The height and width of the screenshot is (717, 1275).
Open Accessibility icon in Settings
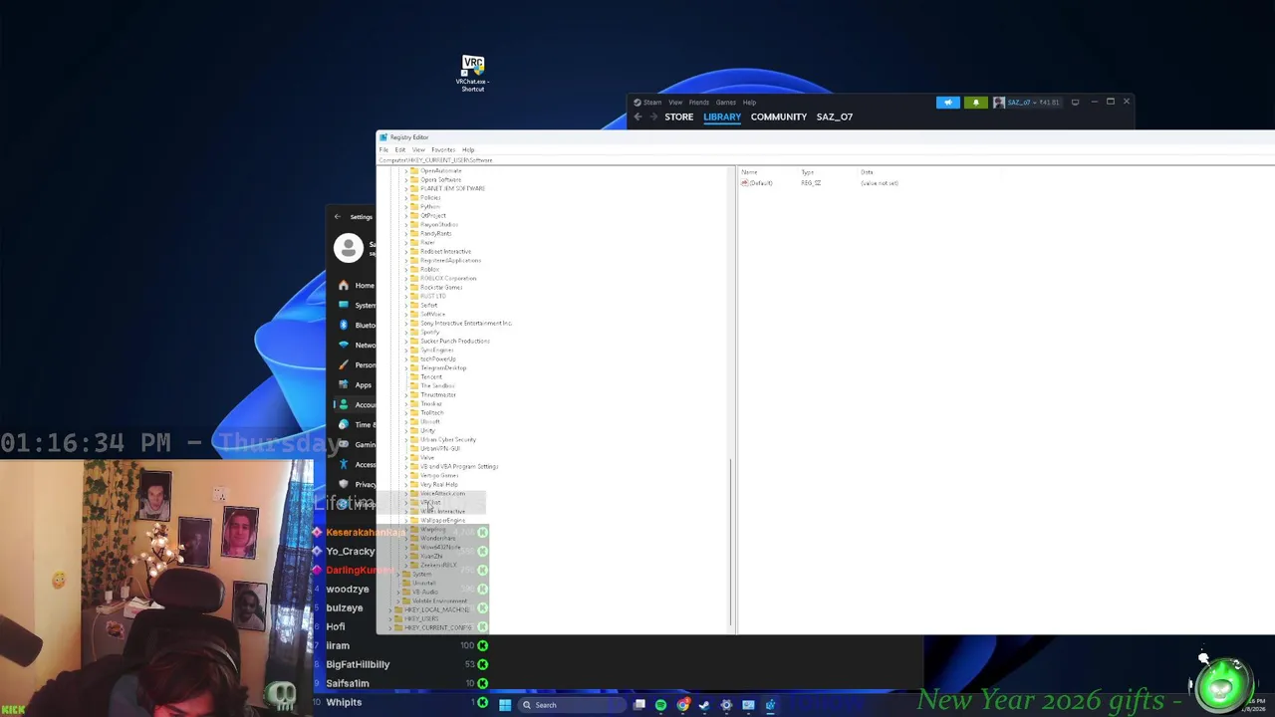344,464
